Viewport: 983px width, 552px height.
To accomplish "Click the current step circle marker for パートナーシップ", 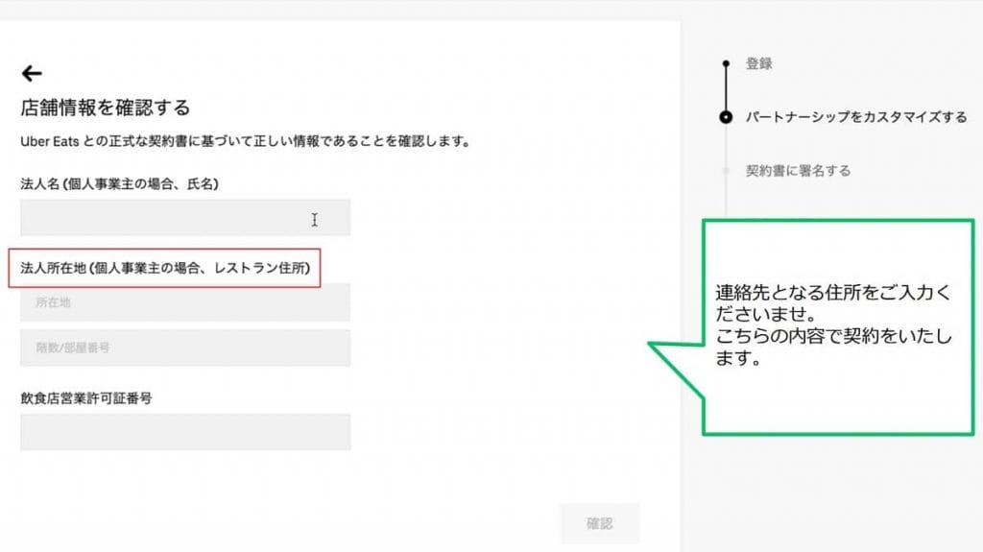I will click(726, 117).
